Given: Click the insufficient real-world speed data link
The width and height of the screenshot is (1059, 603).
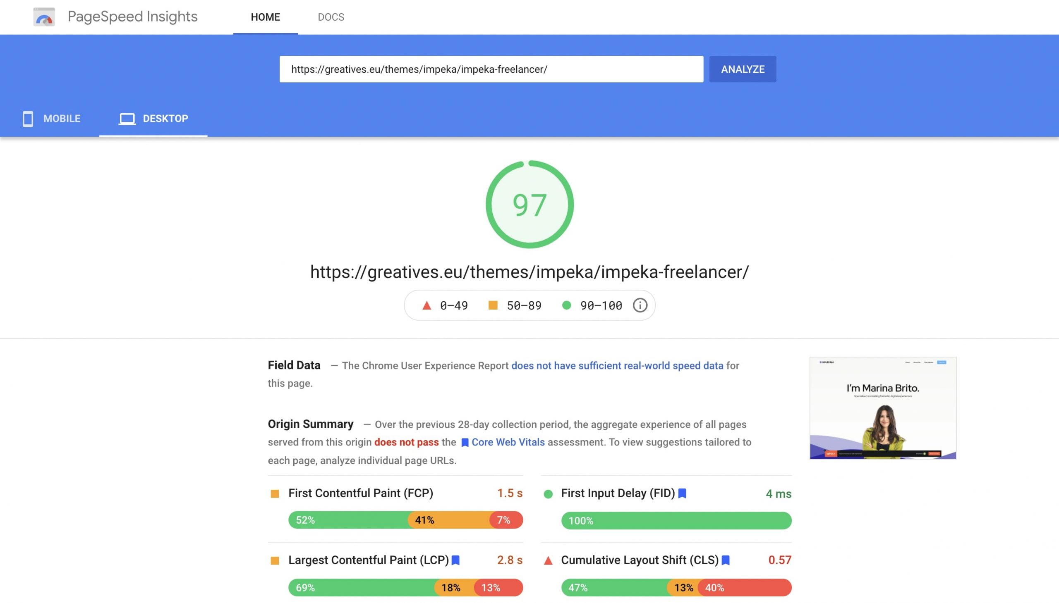Looking at the screenshot, I should (617, 365).
